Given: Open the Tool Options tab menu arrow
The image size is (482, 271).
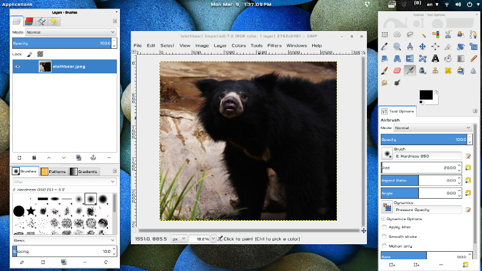Looking at the screenshot, I should 475,111.
